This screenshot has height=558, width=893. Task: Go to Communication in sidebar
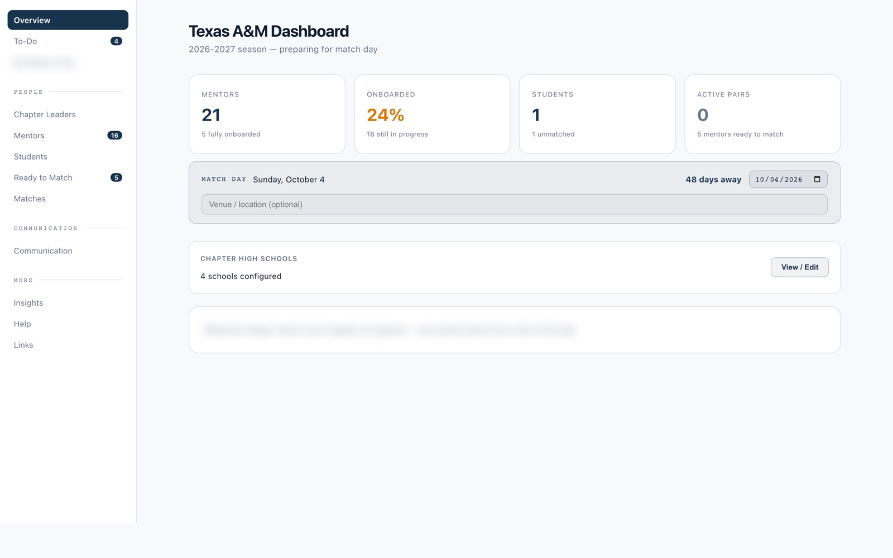(x=68, y=251)
